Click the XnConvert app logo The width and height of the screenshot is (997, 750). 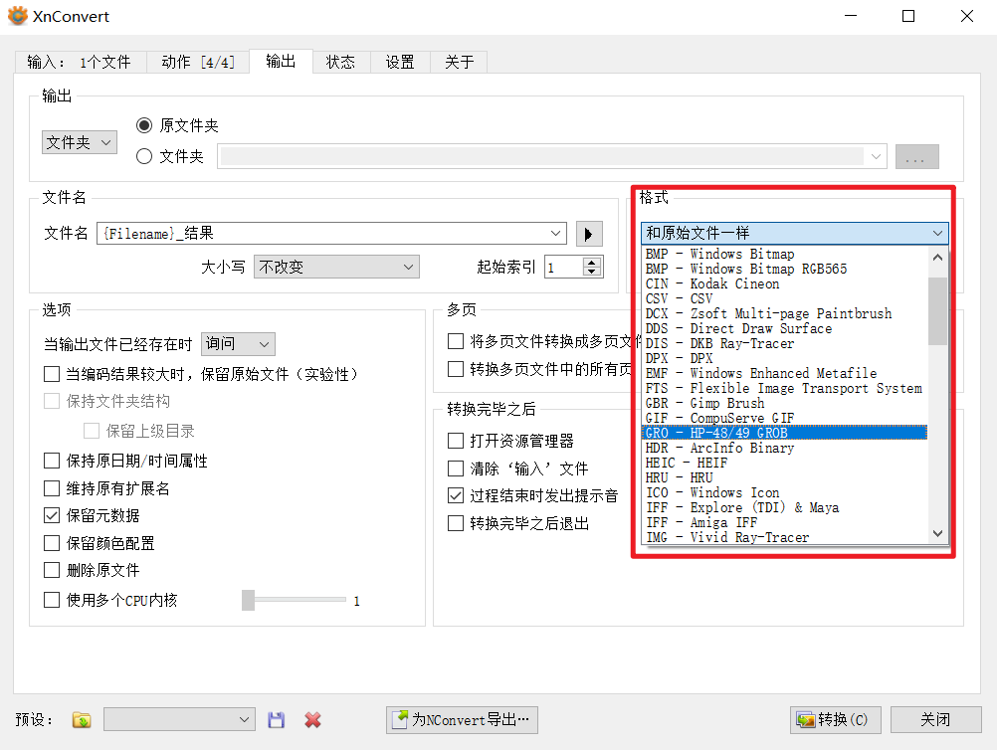pyautogui.click(x=17, y=16)
